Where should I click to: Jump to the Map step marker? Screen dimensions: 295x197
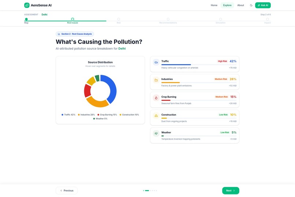click(26, 19)
